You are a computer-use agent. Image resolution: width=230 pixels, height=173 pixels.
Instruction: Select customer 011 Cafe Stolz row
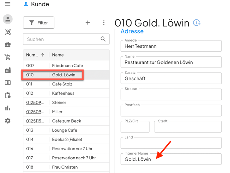click(x=66, y=84)
